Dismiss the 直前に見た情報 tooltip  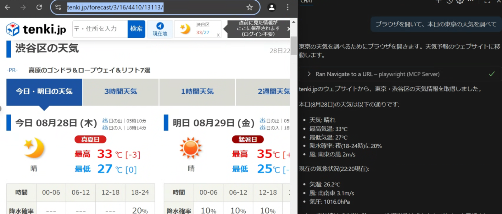coord(289,29)
